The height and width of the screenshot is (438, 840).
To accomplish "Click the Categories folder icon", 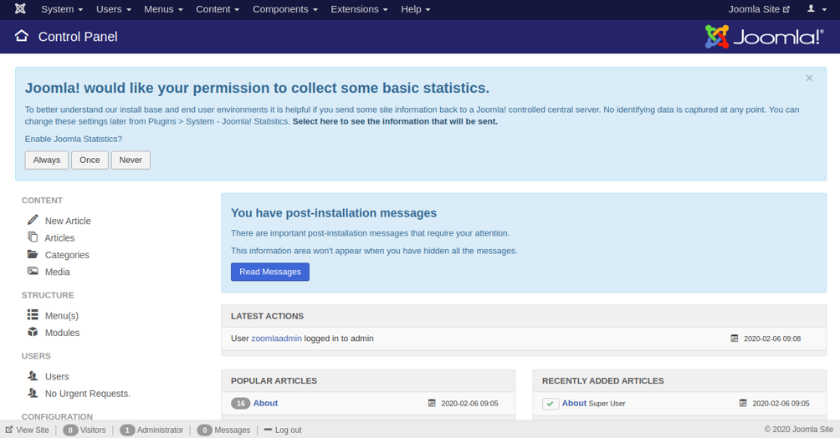I will [x=33, y=254].
